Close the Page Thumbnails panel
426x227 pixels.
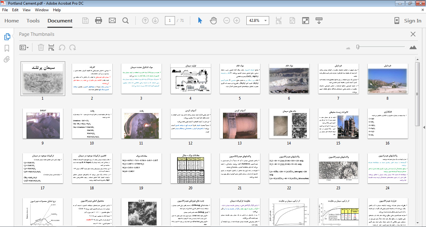tap(413, 34)
